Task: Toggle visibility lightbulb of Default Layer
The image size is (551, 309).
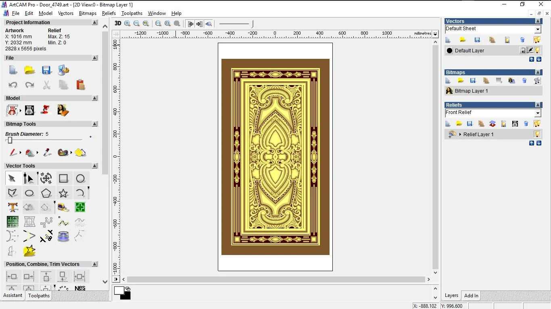Action: (x=538, y=50)
